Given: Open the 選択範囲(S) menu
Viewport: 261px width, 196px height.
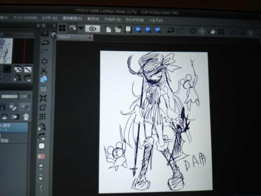Looking at the screenshot, I should coord(72,18).
